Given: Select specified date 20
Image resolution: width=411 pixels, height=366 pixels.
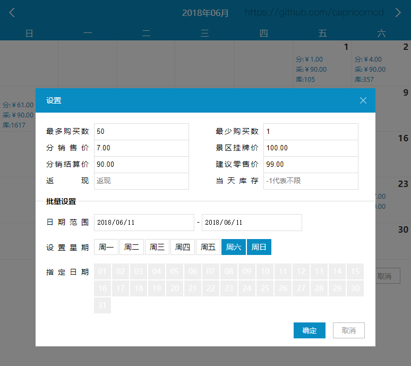Looking at the screenshot, I should 175,288.
